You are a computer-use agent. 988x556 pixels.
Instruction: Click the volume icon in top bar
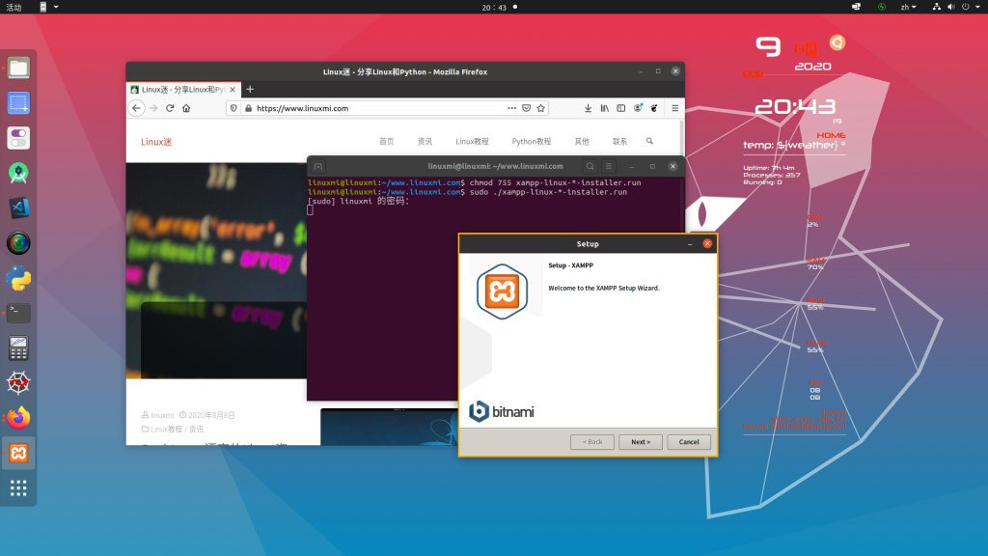[950, 7]
